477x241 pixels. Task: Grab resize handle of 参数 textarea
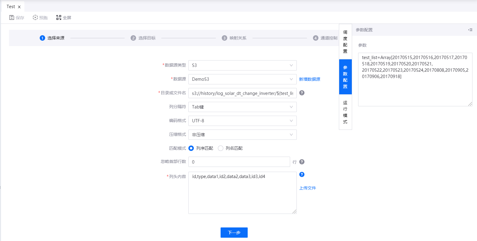(470, 104)
